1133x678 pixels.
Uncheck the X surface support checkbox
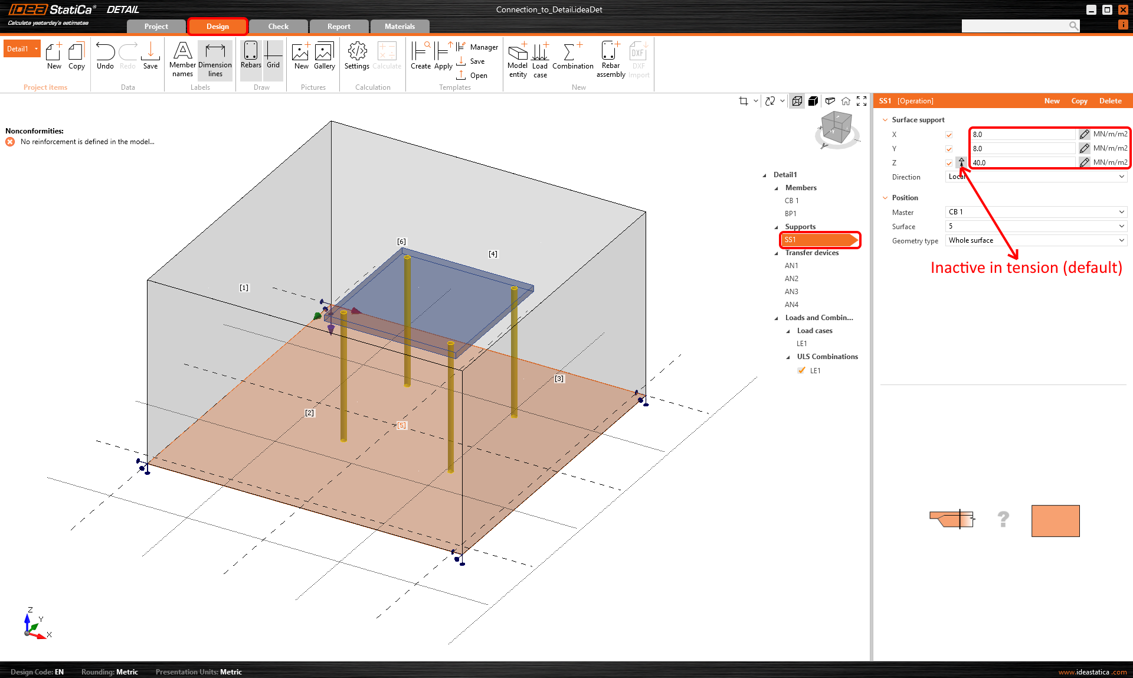click(x=949, y=135)
